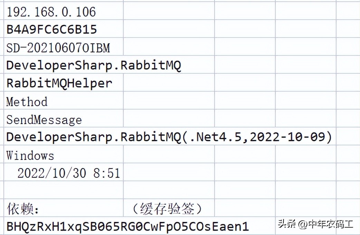The height and width of the screenshot is (235, 360).
Task: Click the 头条 @中年农码工 watermark text
Action: [315, 224]
